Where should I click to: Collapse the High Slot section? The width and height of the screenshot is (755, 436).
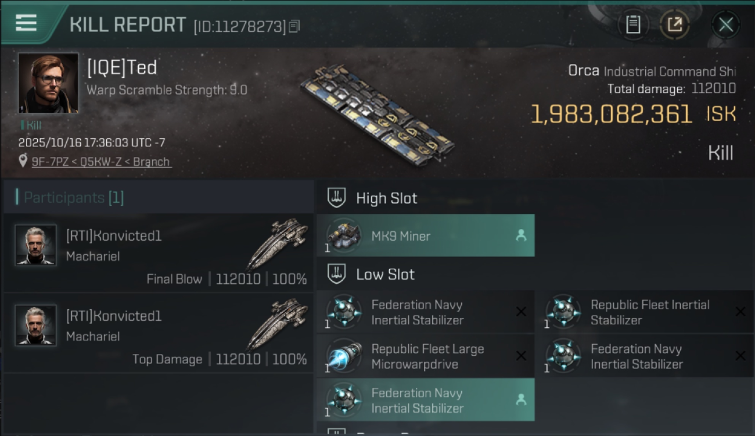(x=386, y=198)
